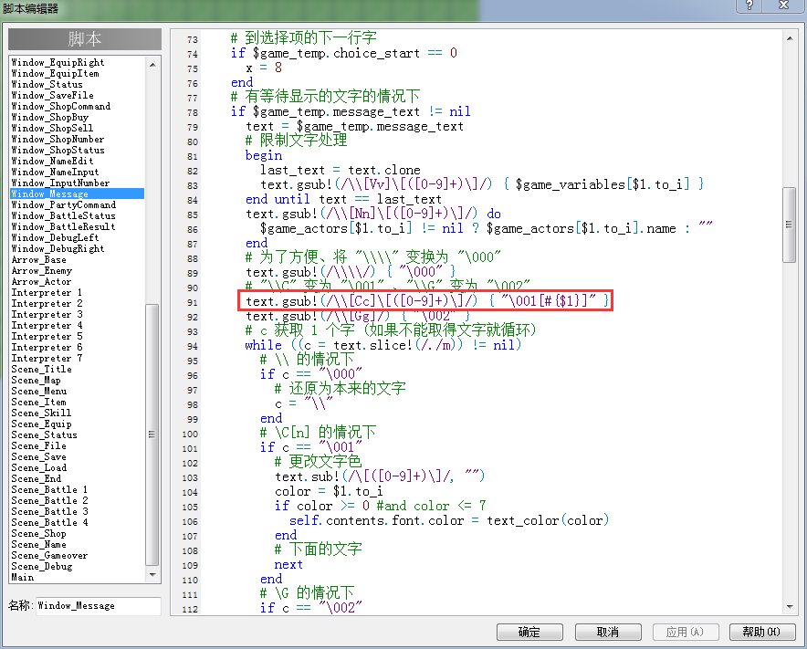Click the 确定 button

529,632
